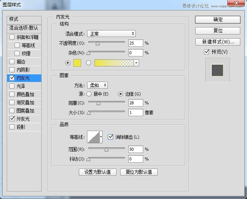
Task: Click the 范围 value field showing 50
Action: [x=136, y=149]
